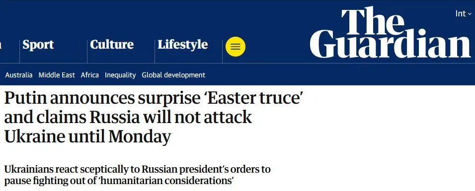
Task: Switch to the Sport section tab
Action: coord(38,45)
